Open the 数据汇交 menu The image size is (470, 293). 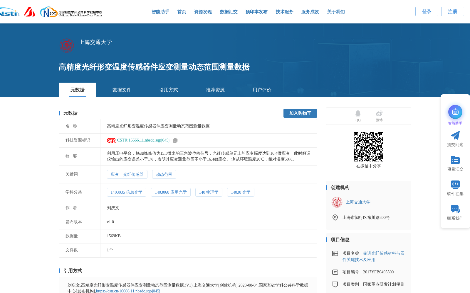pos(229,12)
